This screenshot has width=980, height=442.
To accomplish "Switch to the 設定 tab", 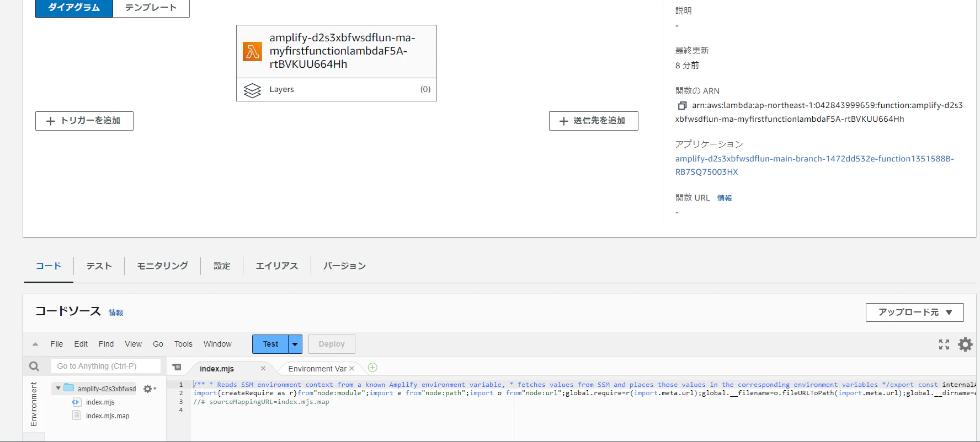I will tap(222, 266).
